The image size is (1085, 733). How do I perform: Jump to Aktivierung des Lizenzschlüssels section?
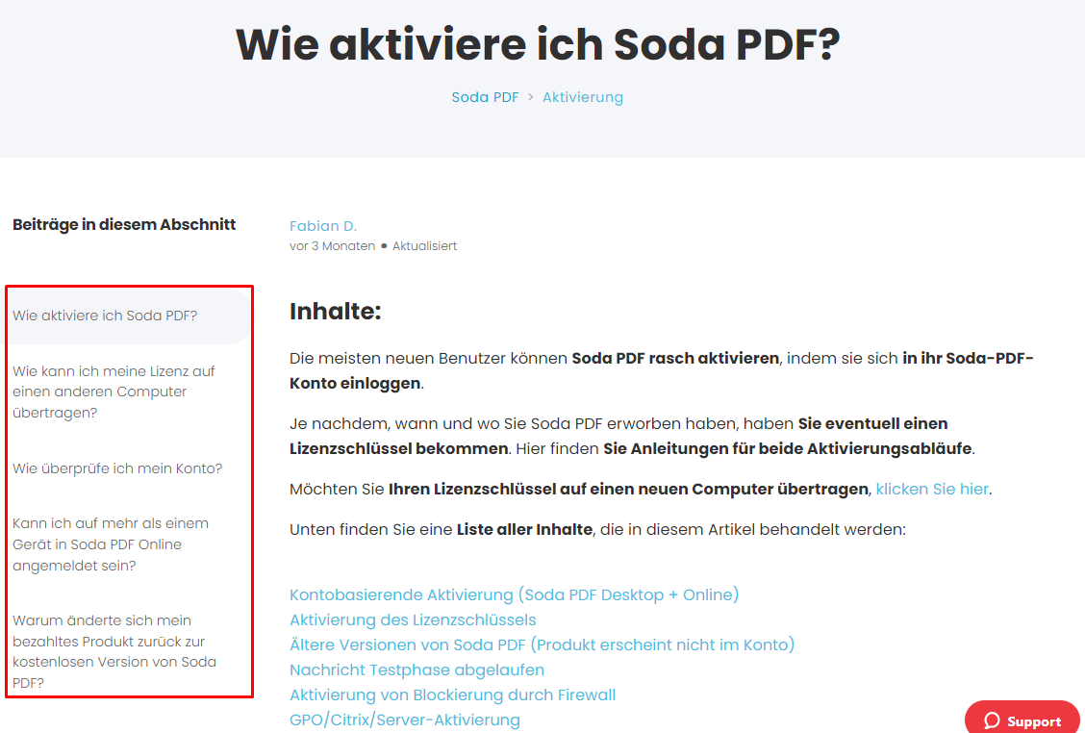[x=413, y=620]
